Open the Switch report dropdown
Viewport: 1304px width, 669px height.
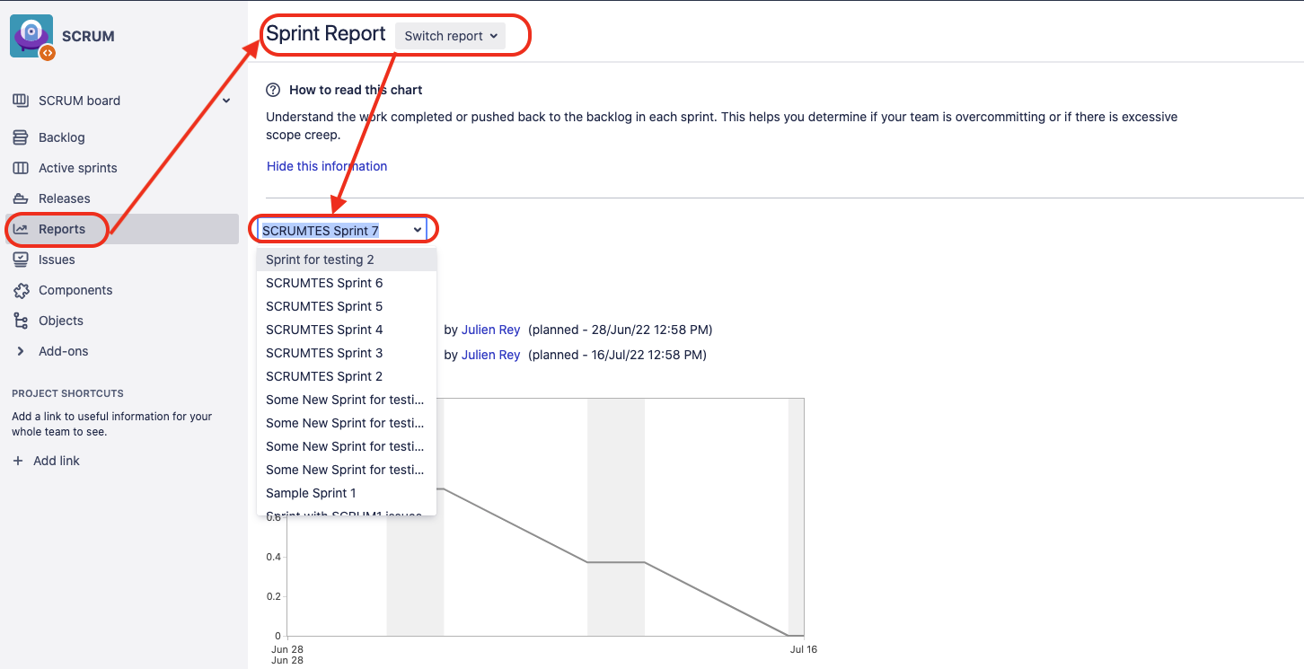450,36
